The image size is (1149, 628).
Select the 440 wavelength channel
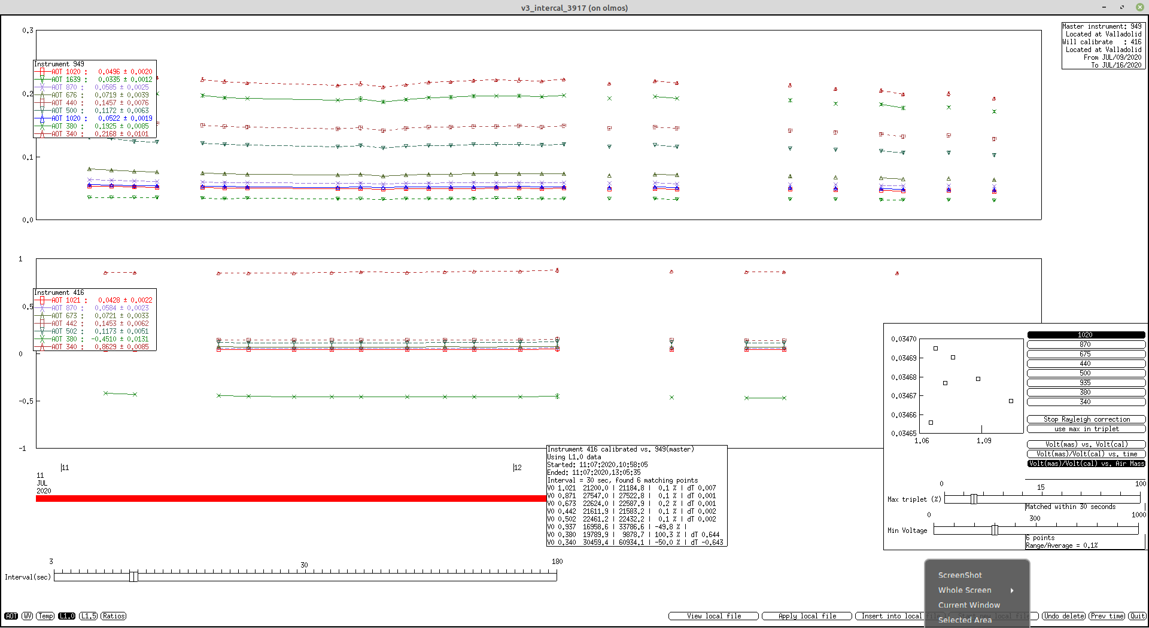point(1086,364)
